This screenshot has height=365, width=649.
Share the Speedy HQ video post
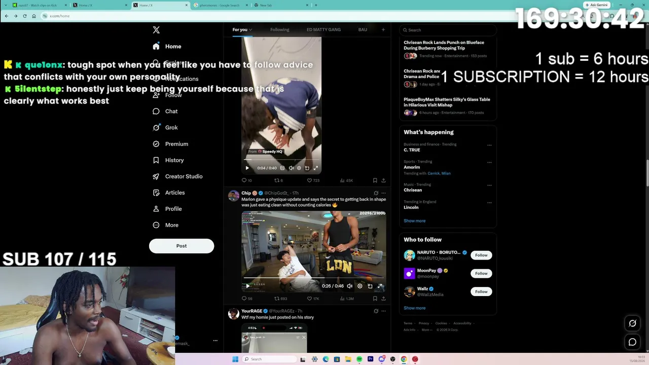(383, 180)
